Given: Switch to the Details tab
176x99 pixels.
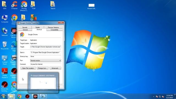Looking at the screenshot, I should pos(38,28).
